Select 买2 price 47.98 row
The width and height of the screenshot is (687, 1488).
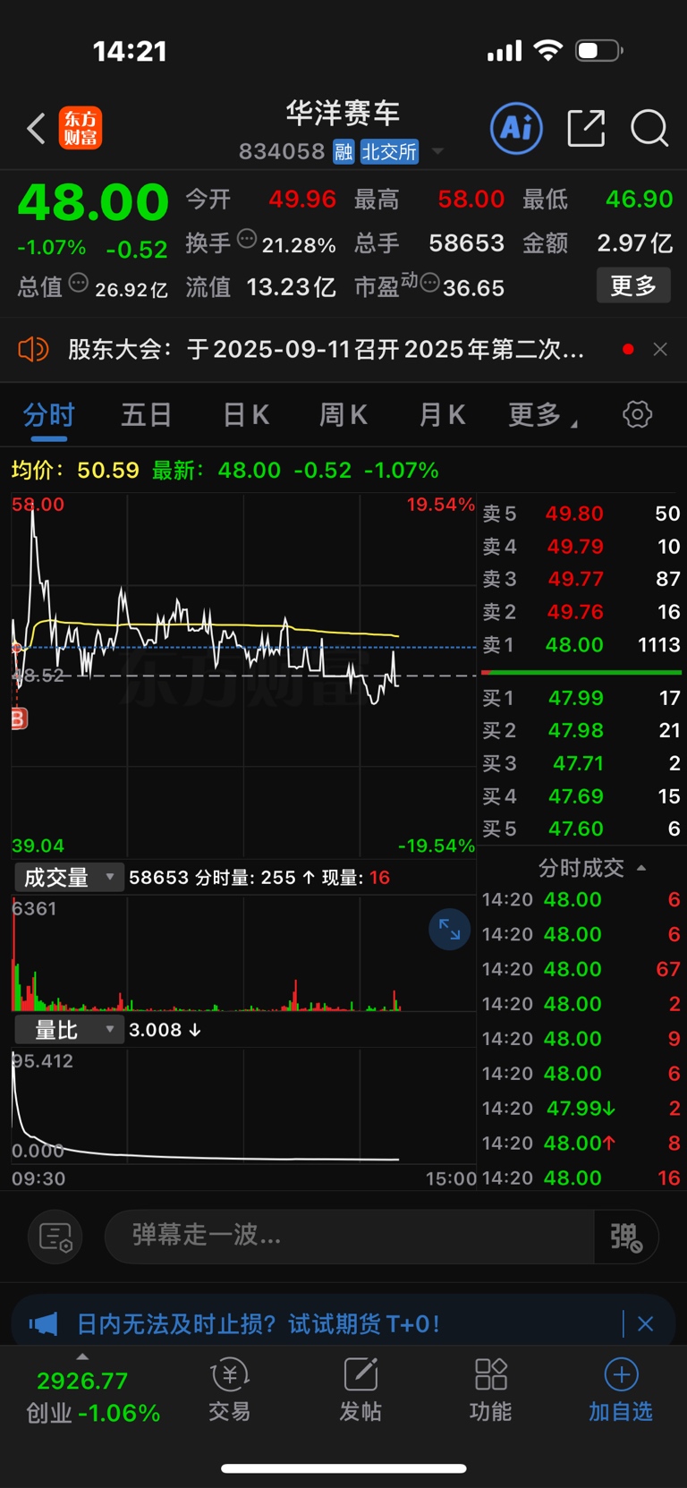pyautogui.click(x=581, y=731)
